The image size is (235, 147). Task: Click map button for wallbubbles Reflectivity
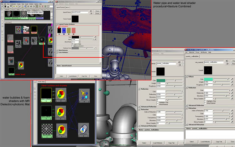pos(232,93)
